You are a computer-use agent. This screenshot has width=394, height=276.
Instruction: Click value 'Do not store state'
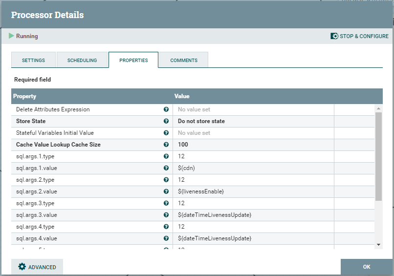pyautogui.click(x=201, y=121)
